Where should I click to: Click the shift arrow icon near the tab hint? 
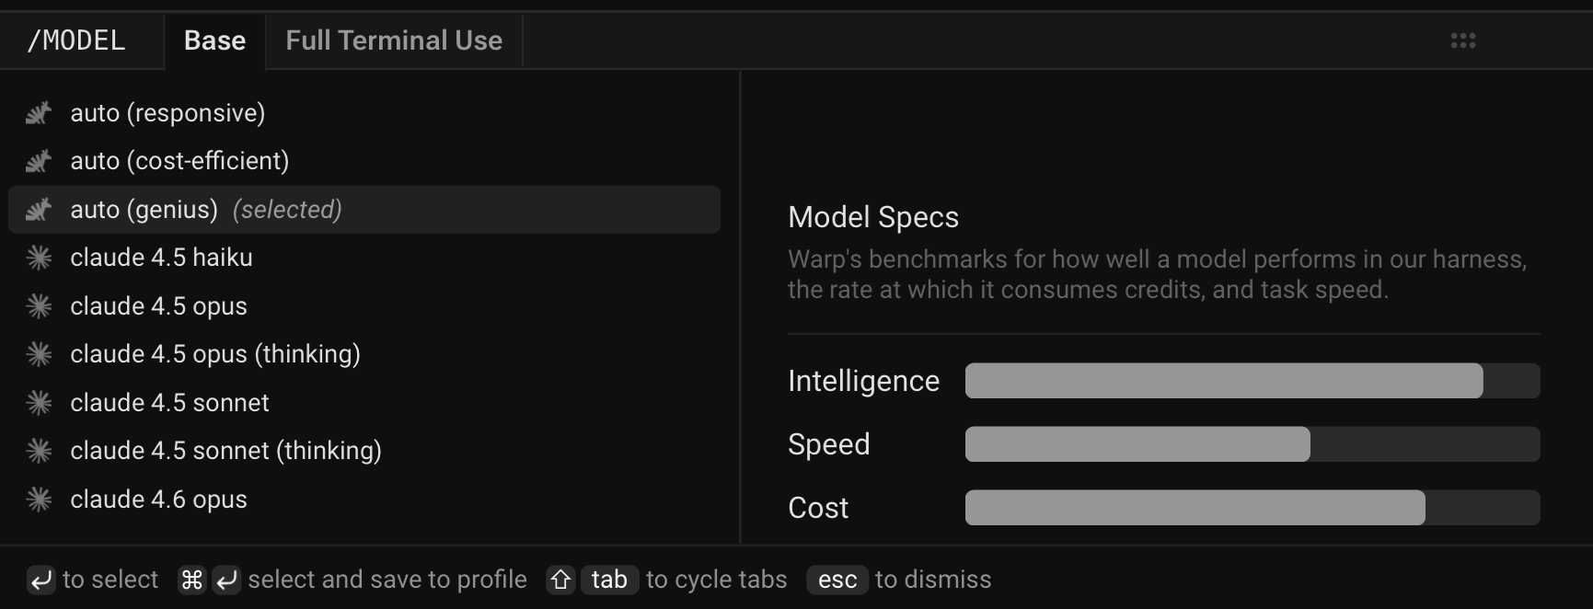tap(560, 580)
